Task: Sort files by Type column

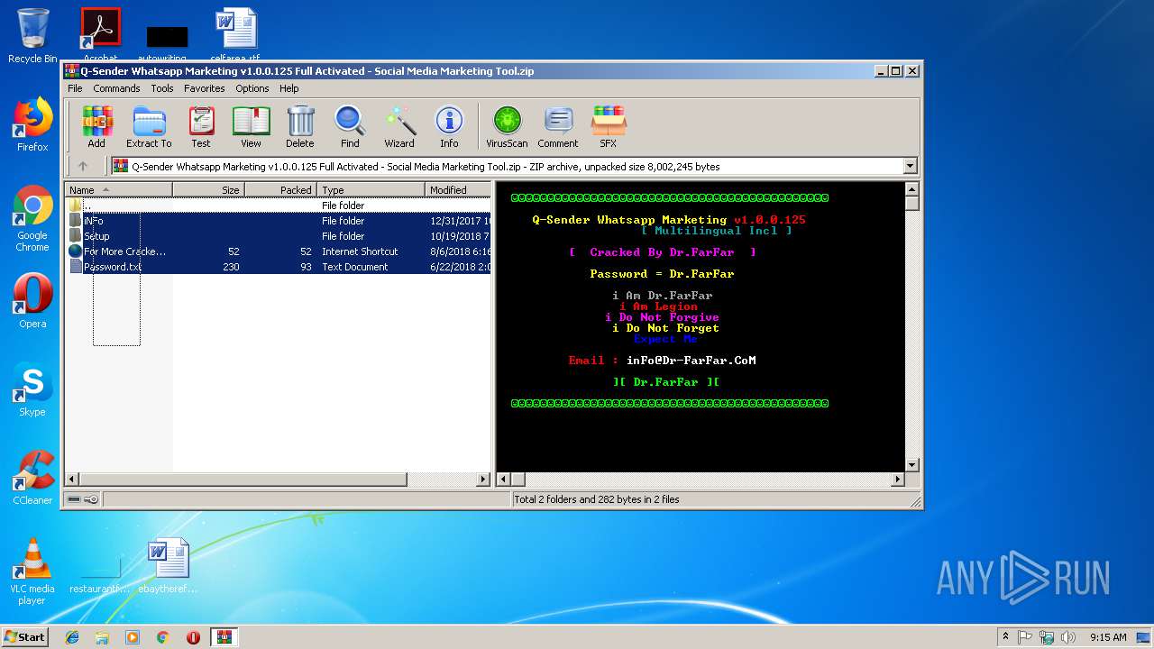Action: click(371, 190)
